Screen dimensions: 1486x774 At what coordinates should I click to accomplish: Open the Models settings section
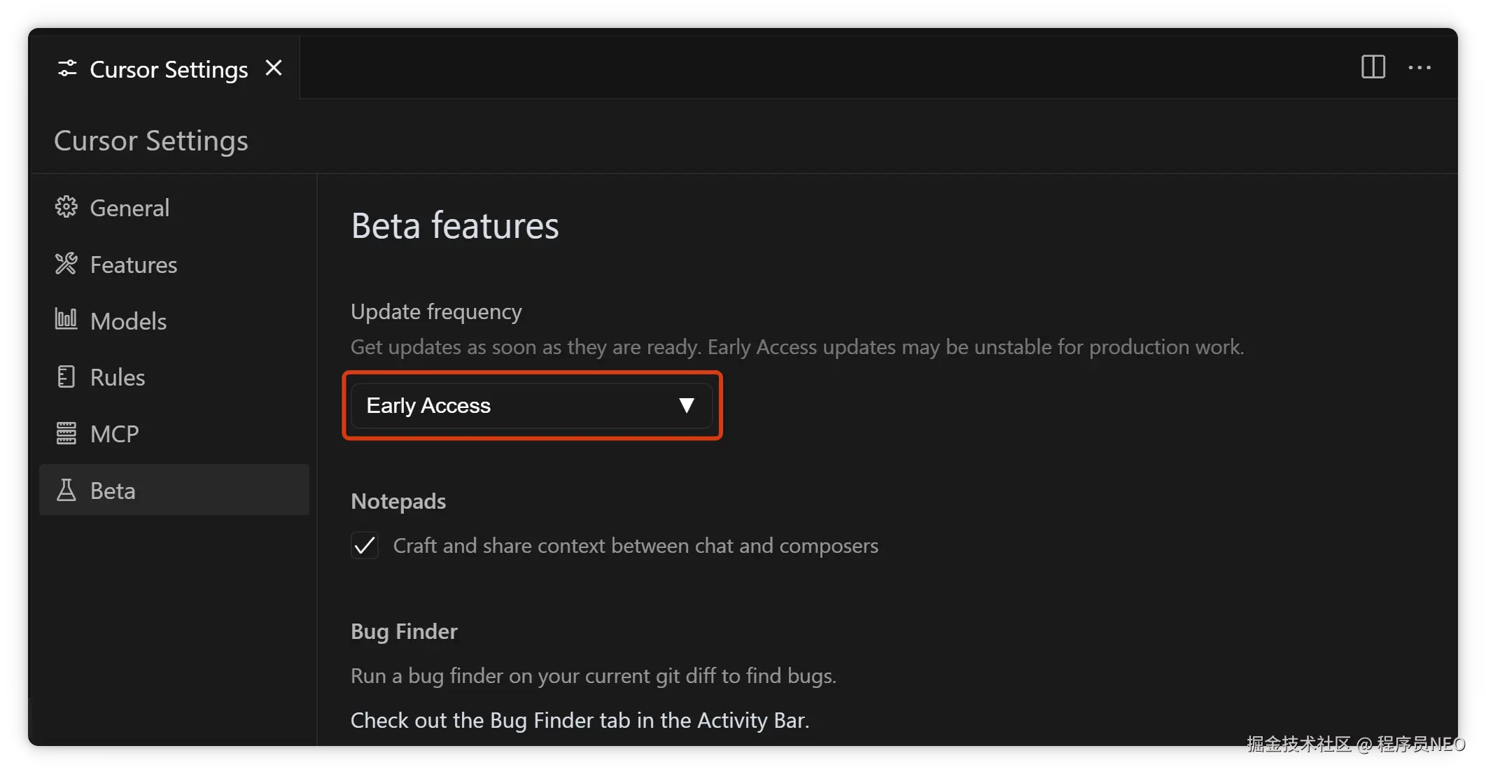pyautogui.click(x=128, y=321)
